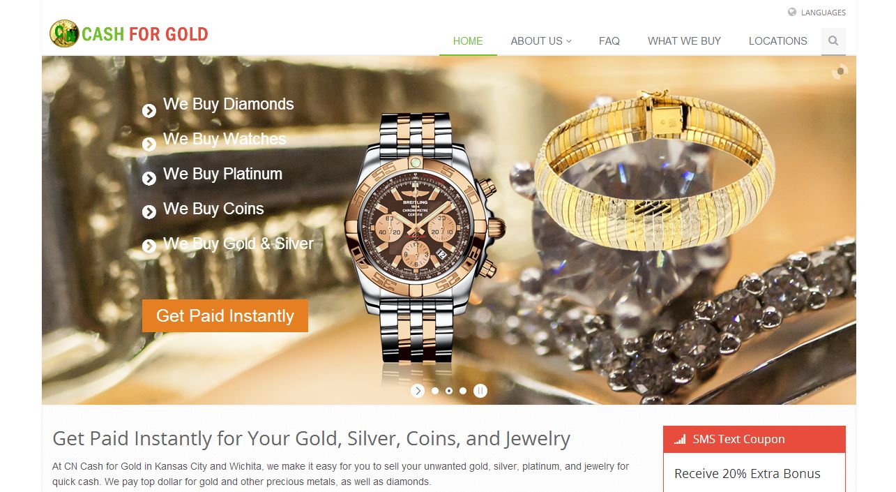The image size is (896, 492).
Task: Open the FAQ menu item
Action: 609,41
